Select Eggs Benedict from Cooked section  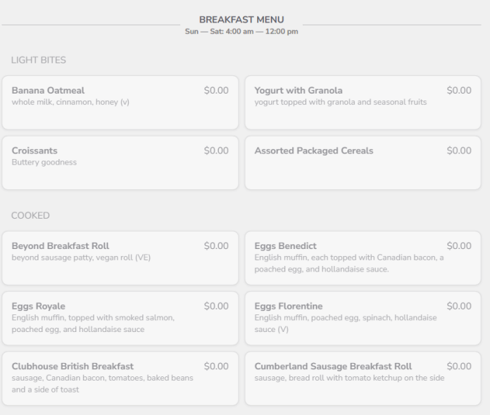click(x=363, y=258)
